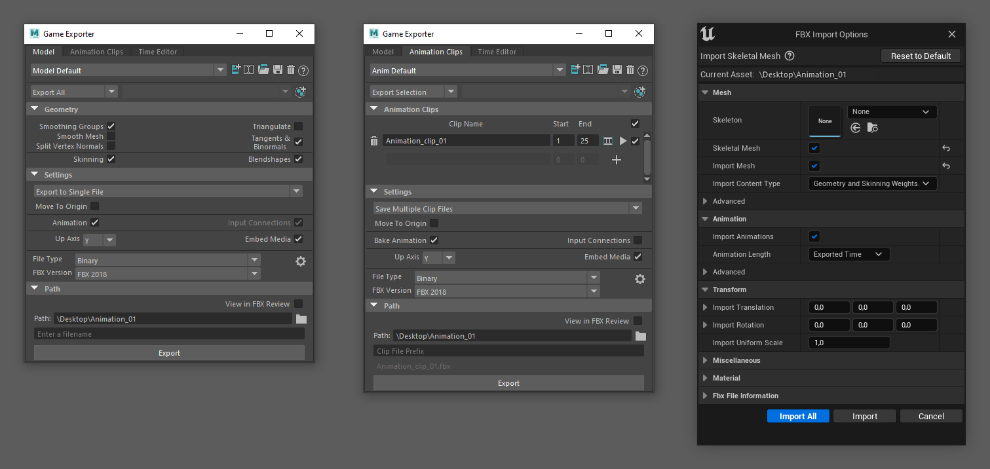The image size is (990, 469).
Task: Open the Export to Single File dropdown
Action: (x=168, y=192)
